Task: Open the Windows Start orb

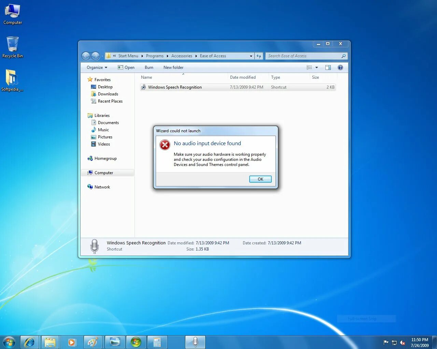Action: click(x=9, y=342)
